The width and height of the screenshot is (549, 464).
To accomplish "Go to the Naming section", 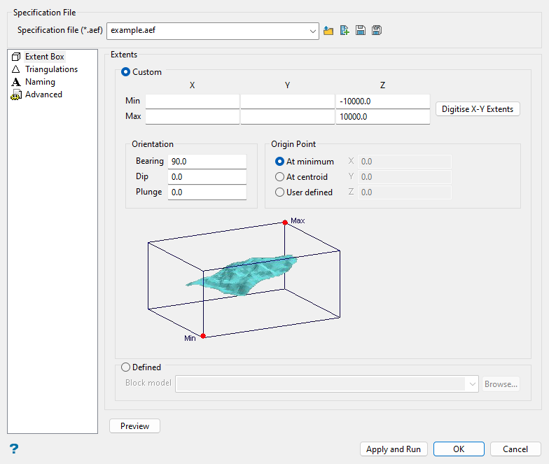I will point(40,82).
